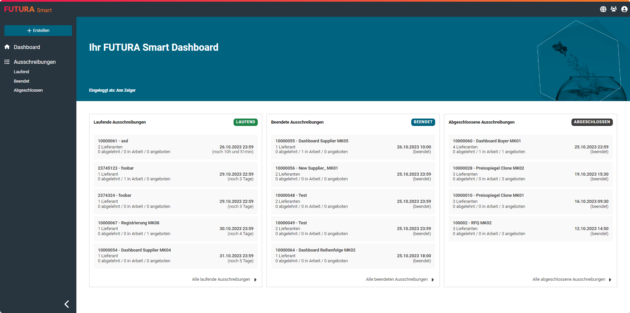Click arrow next to Alle beendeten Ausschreibungen
This screenshot has width=630, height=313.
coord(433,280)
